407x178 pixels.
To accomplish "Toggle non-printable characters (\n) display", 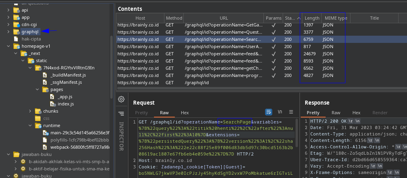I will (x=280, y=112).
